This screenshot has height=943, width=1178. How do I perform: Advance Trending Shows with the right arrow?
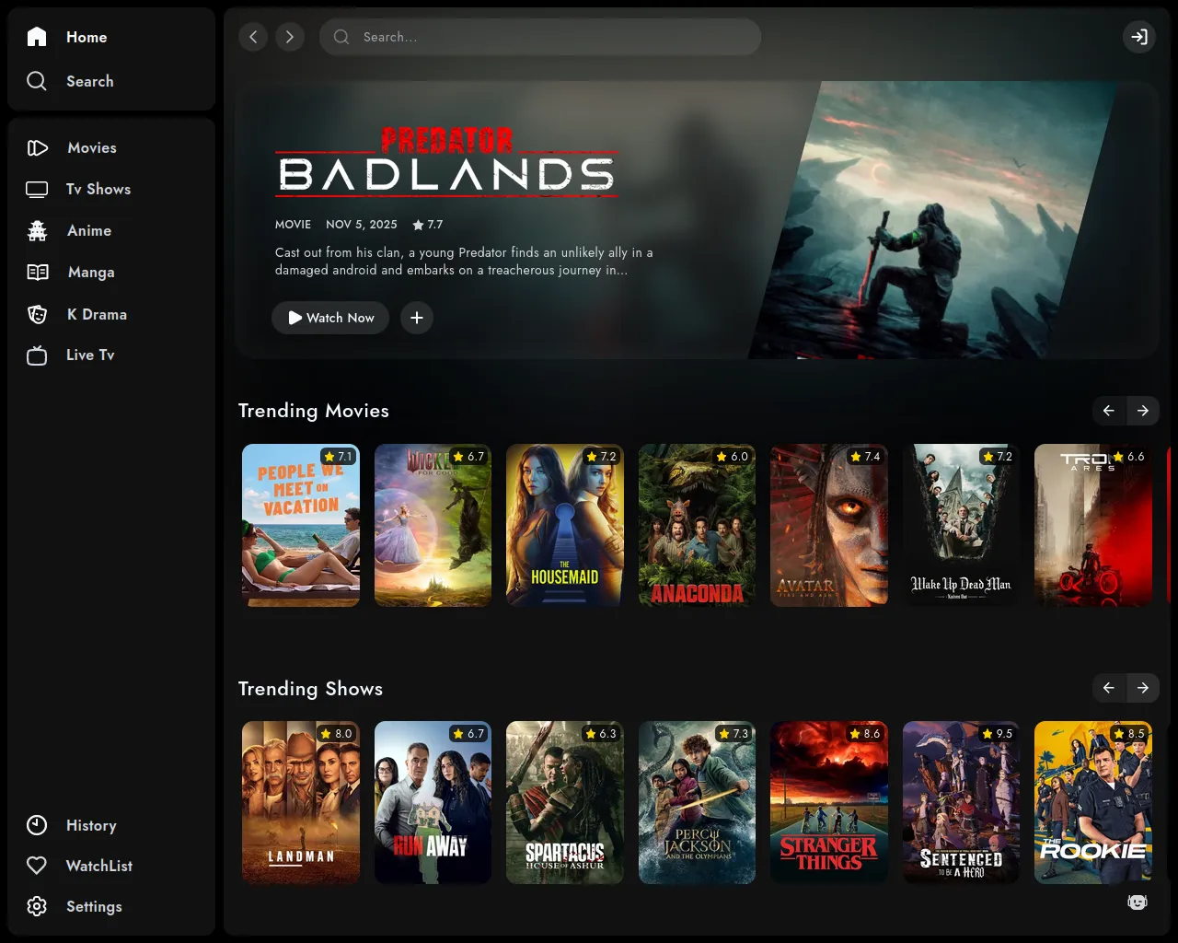pyautogui.click(x=1143, y=688)
